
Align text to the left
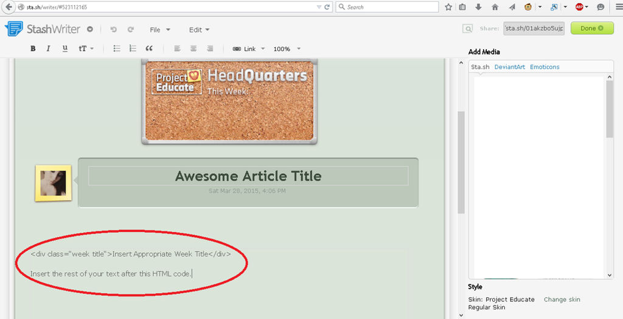(177, 49)
